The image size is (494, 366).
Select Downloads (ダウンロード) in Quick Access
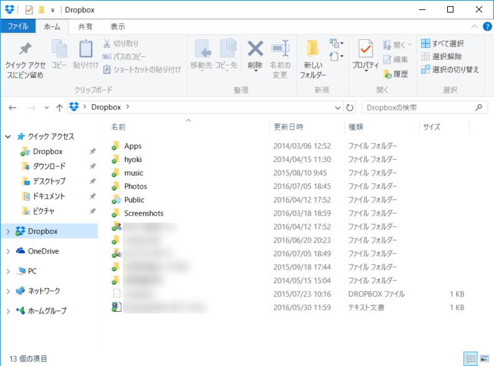pos(49,166)
